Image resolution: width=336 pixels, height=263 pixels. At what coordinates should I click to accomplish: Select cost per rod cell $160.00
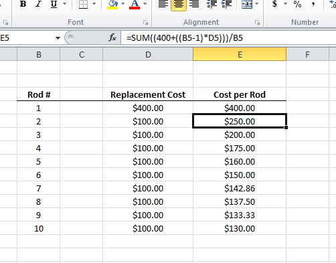click(x=240, y=161)
